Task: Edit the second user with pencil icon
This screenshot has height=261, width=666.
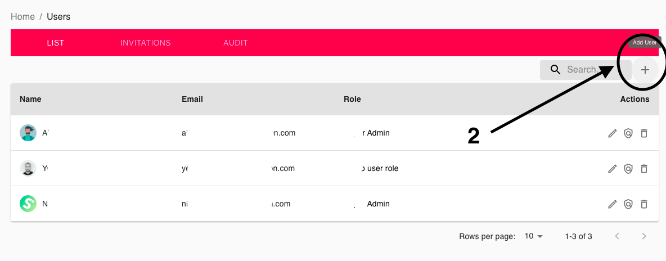Action: tap(613, 169)
